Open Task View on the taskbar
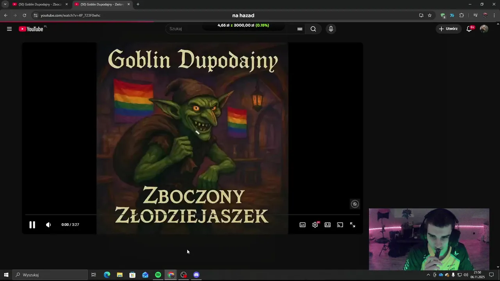The image size is (500, 281). [94, 275]
